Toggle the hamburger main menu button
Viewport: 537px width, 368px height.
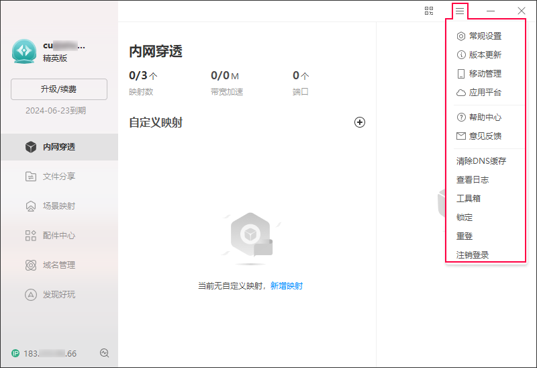(x=460, y=11)
